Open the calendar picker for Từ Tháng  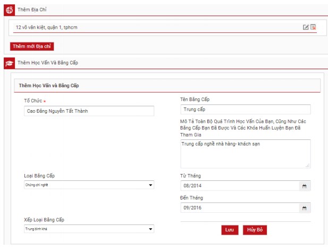click(x=305, y=186)
